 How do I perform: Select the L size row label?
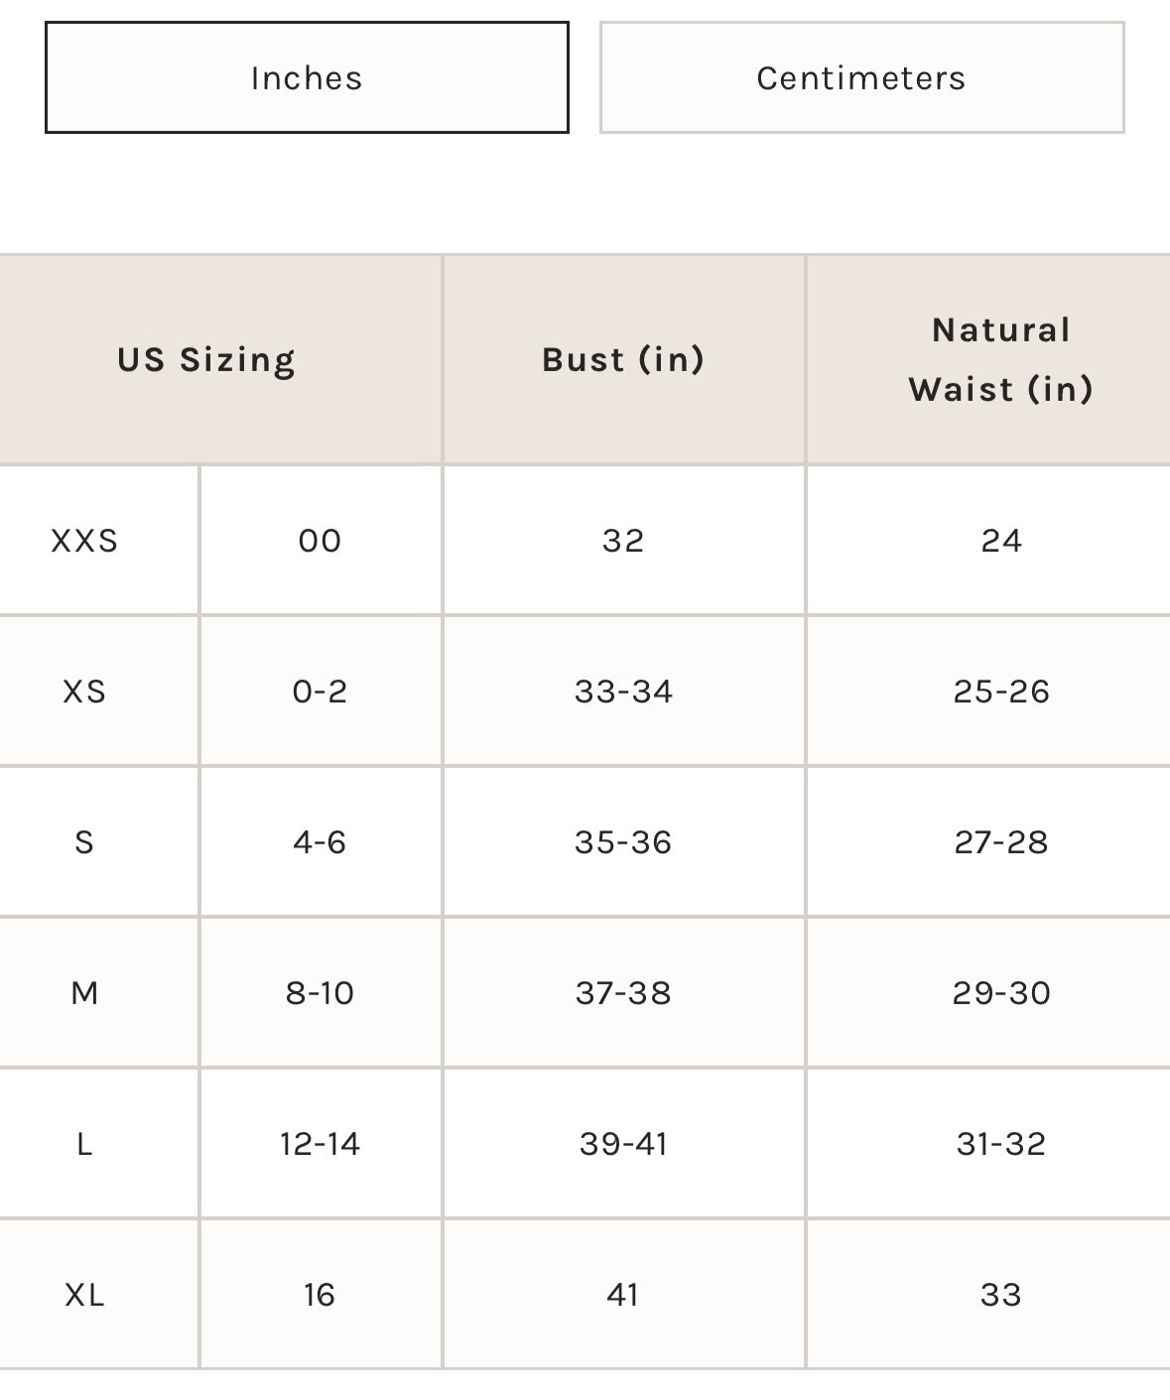click(x=84, y=1144)
